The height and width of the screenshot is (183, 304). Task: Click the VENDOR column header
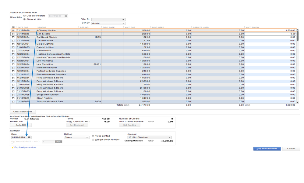[x=42, y=27]
